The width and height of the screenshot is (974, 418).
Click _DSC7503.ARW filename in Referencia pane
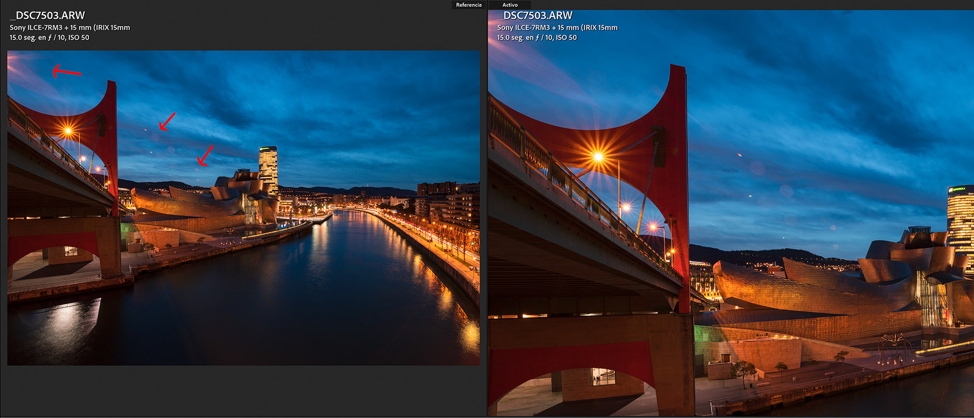coord(47,15)
